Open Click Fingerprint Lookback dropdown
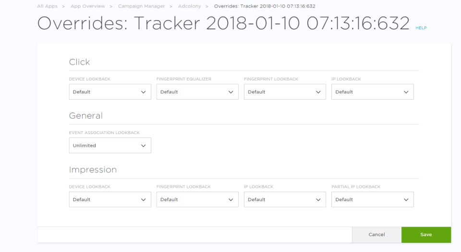 point(284,92)
